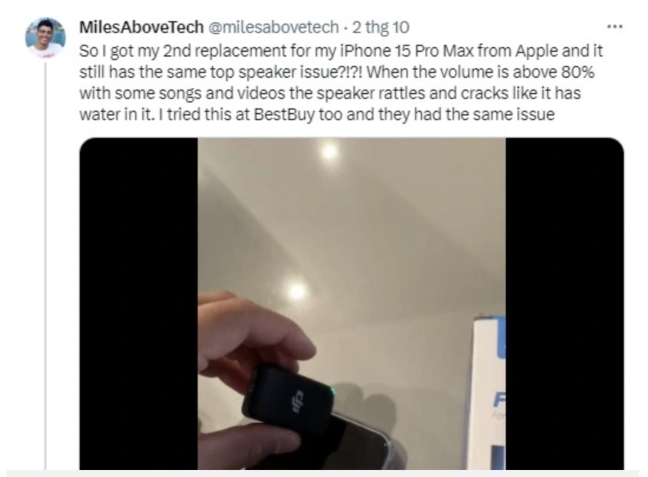The image size is (648, 477).
Task: Play the embedded tweet video
Action: coord(351,303)
